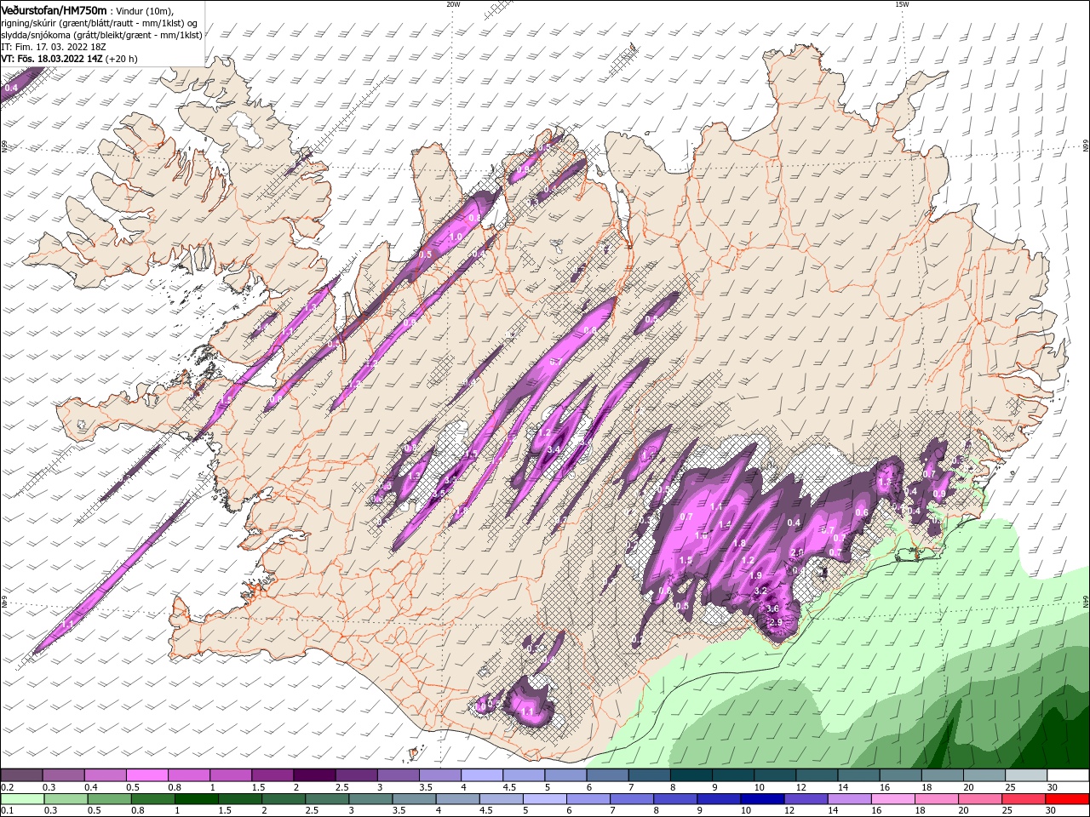The height and width of the screenshot is (817, 1090).
Task: Click the dark mauve 0.2 snow legend swatch
Action: 22,775
